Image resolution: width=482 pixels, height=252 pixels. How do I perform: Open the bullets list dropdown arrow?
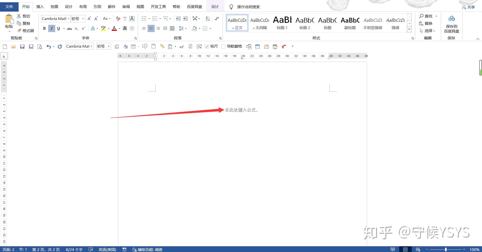tap(149, 19)
